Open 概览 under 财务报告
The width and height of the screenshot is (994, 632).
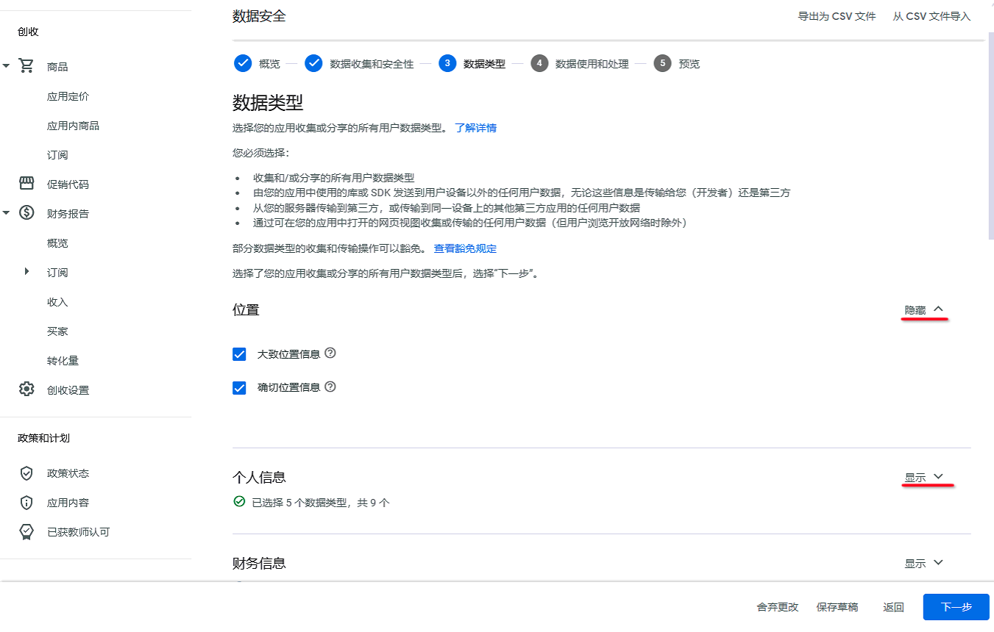click(x=57, y=243)
